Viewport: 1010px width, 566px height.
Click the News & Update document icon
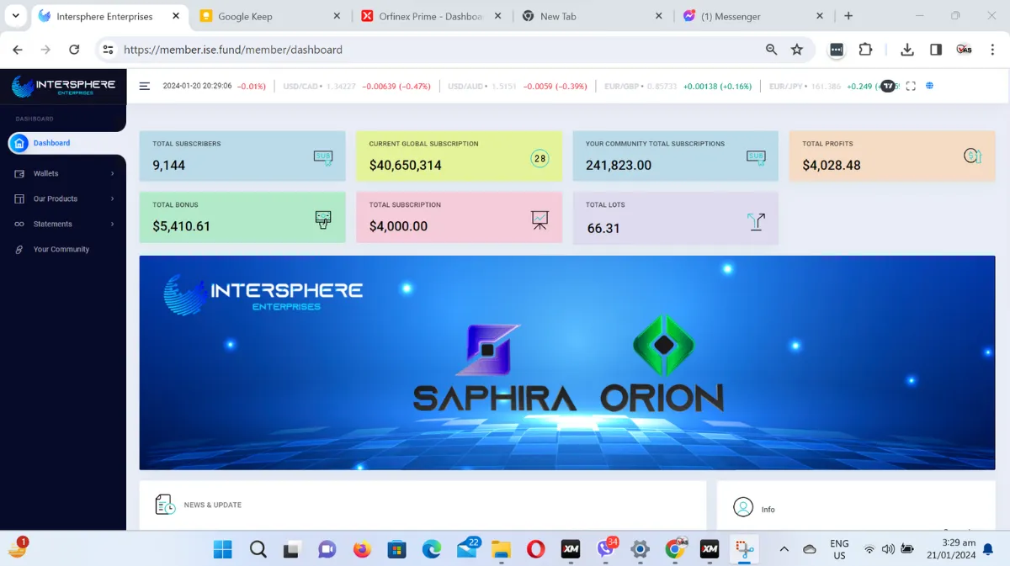(165, 505)
